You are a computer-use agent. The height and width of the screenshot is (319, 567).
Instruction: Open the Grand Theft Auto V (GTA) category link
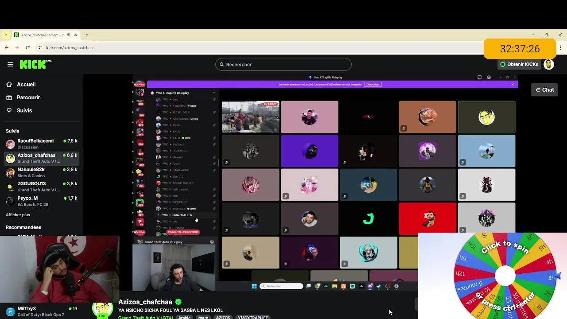click(x=146, y=317)
